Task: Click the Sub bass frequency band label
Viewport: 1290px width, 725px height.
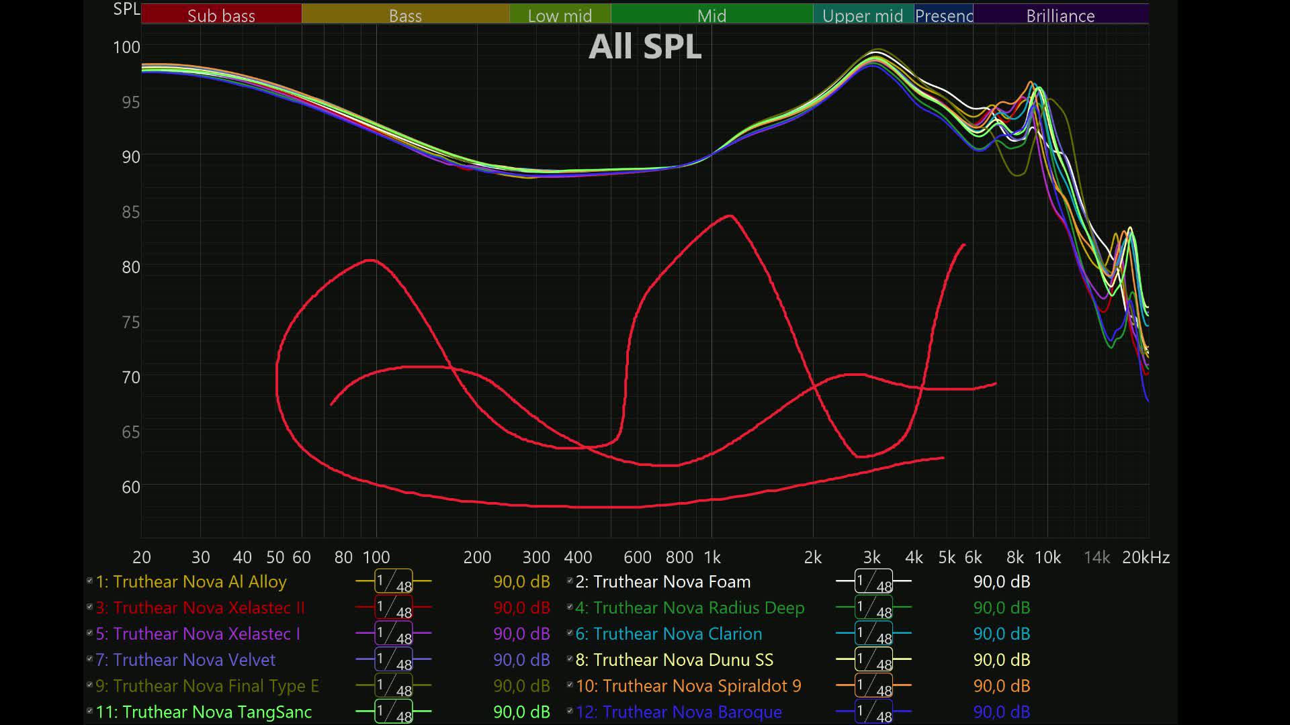Action: tap(221, 15)
